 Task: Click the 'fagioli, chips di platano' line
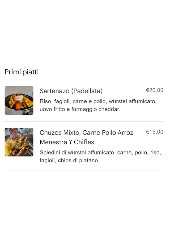point(69,160)
